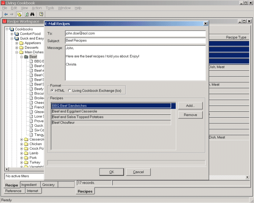
Task: Click the Crock Pot folder icon
Action: point(26,149)
